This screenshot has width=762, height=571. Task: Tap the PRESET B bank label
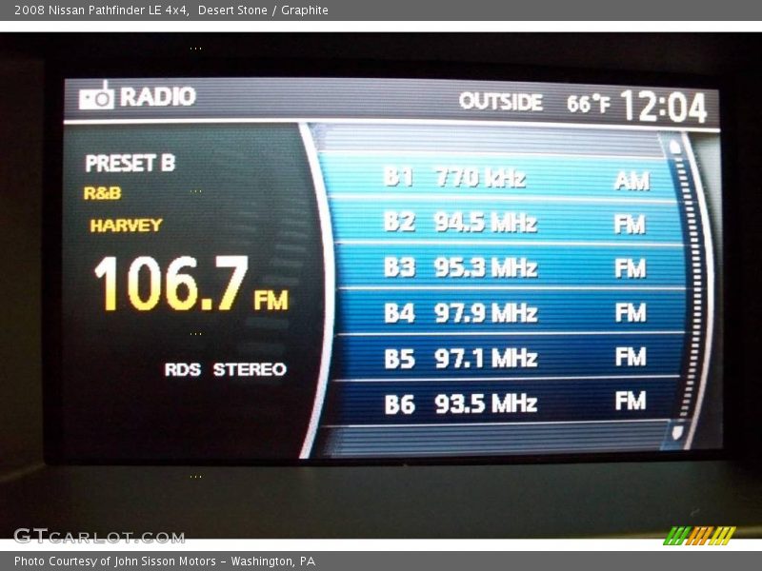pyautogui.click(x=130, y=164)
